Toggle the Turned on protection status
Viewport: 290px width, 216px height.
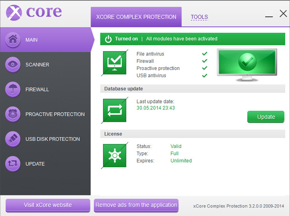point(126,39)
